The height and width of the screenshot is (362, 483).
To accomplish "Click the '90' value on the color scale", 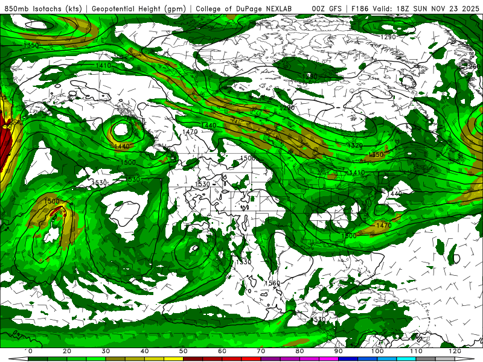I will (x=339, y=351).
